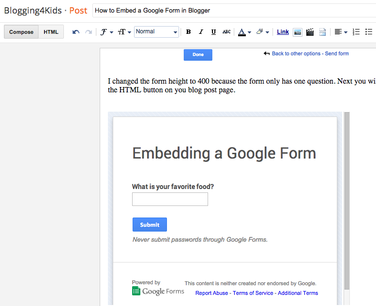
Task: Switch to the Compose tab
Action: pos(21,32)
